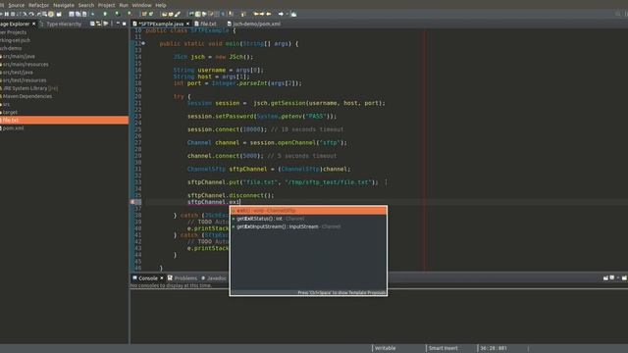Click the green Run button in toolbar
This screenshot has height=353, width=628.
(105, 14)
